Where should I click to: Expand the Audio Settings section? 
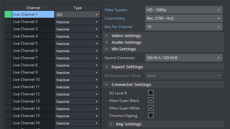click(126, 42)
